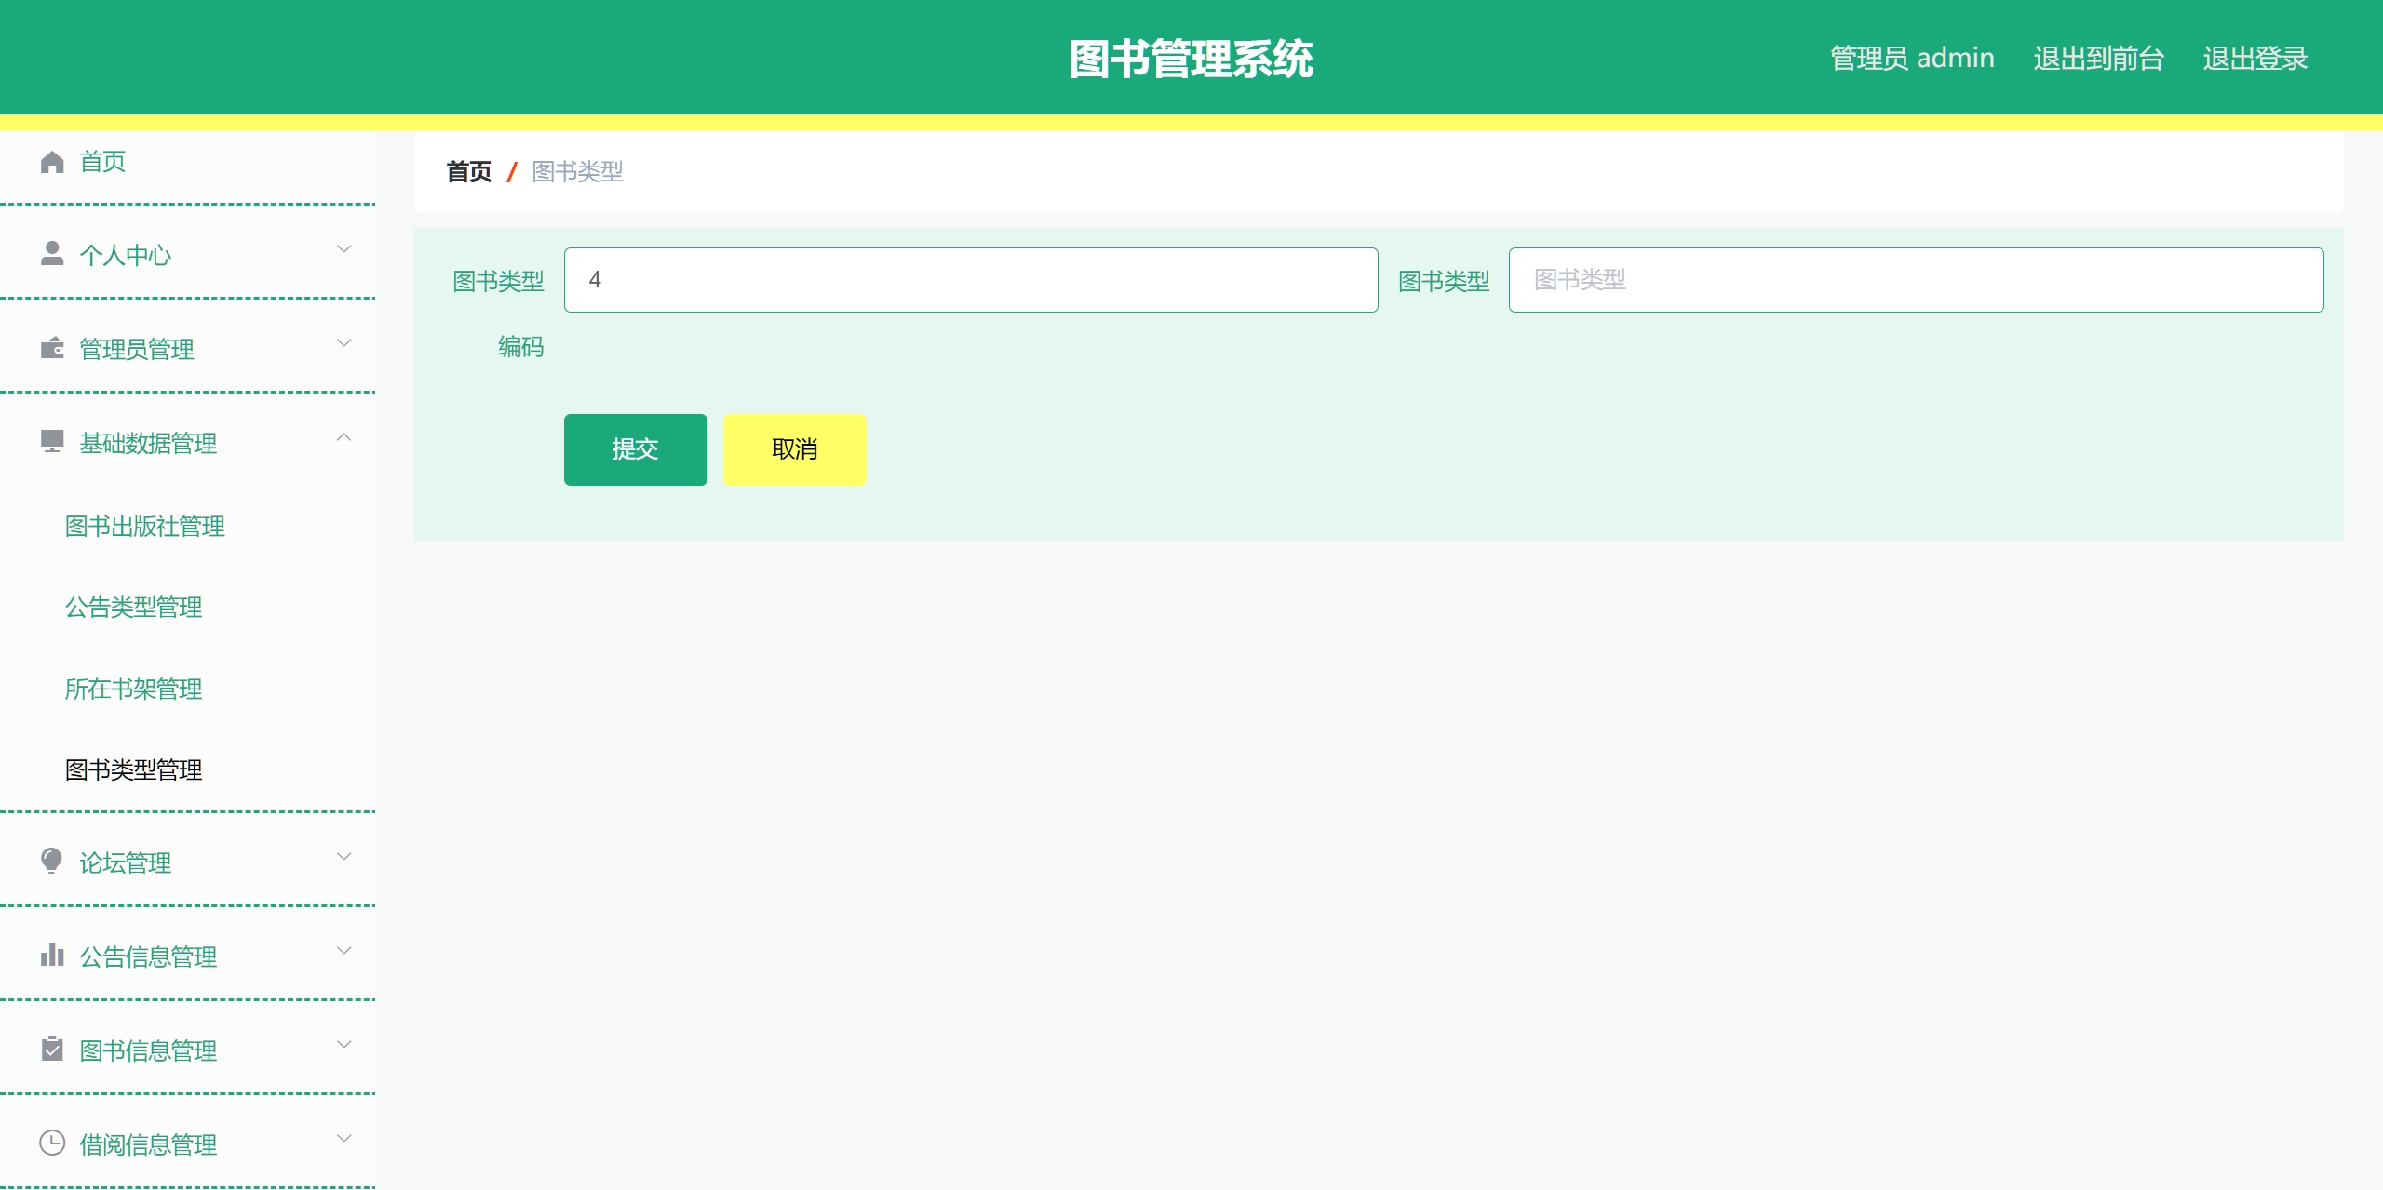Viewport: 2383px width, 1190px height.
Task: Expand the 论坛管理 chevron
Action: (x=343, y=857)
